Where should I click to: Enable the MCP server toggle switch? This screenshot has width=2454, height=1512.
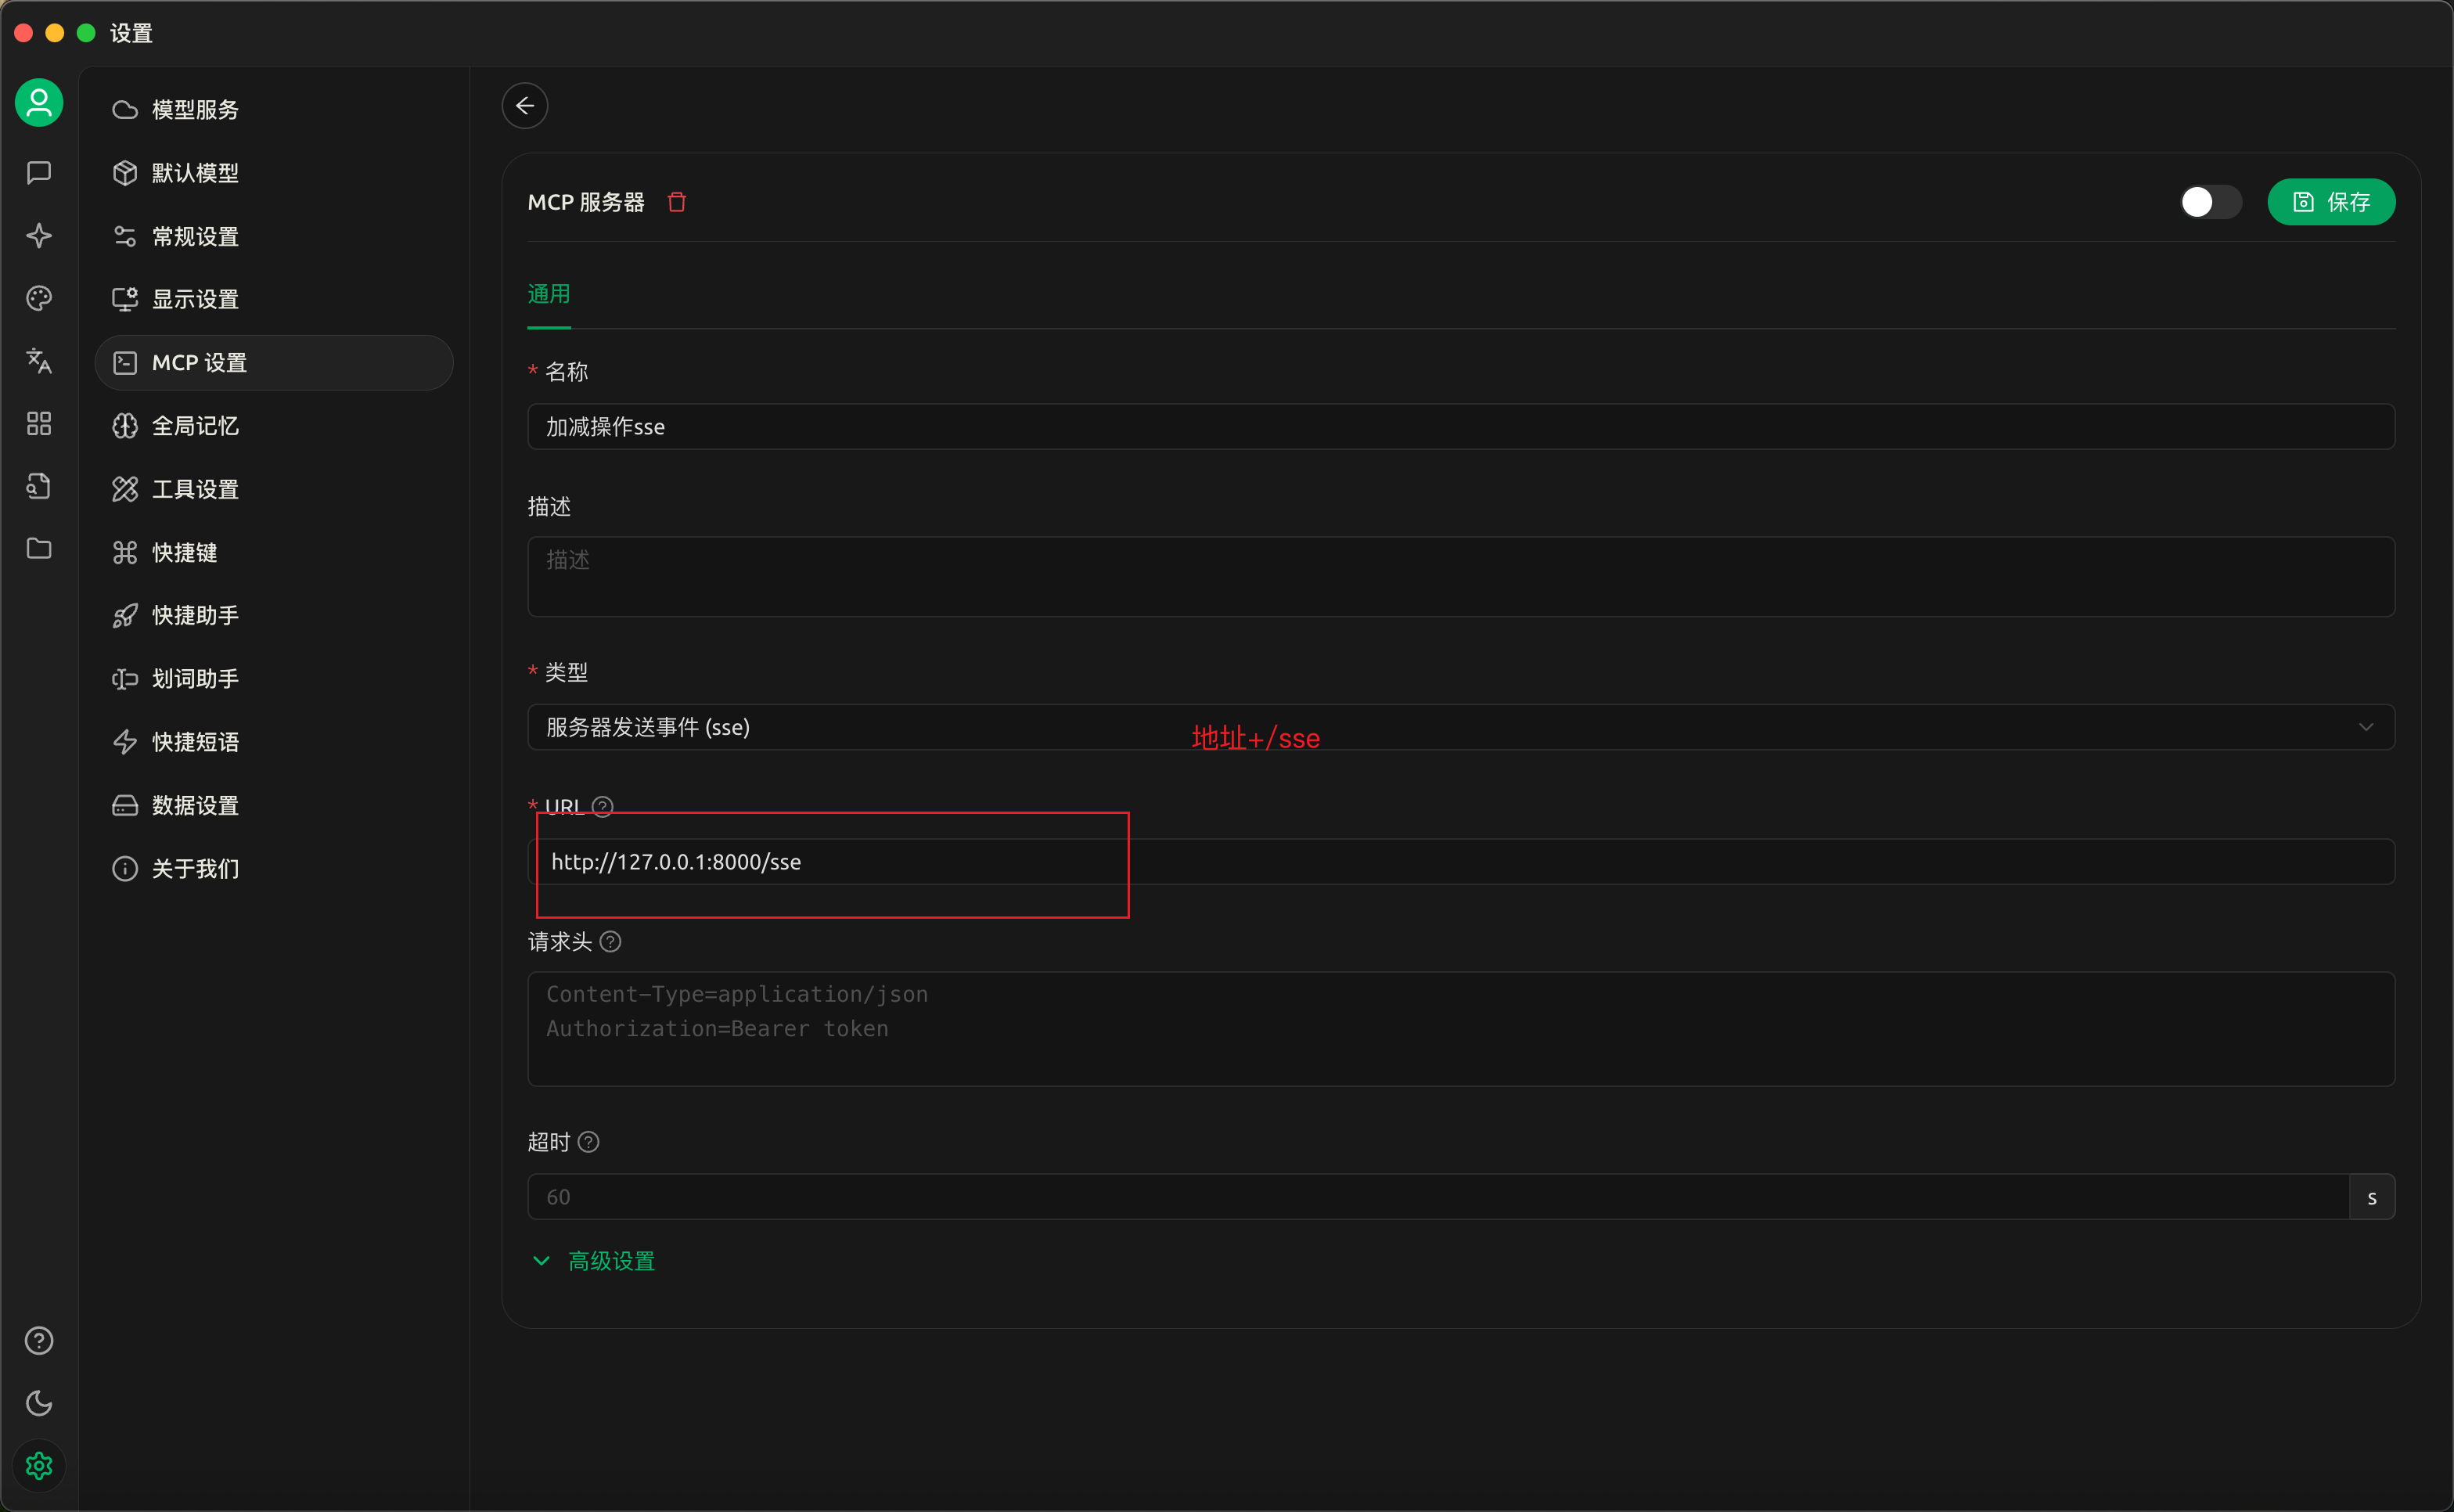pos(2210,202)
